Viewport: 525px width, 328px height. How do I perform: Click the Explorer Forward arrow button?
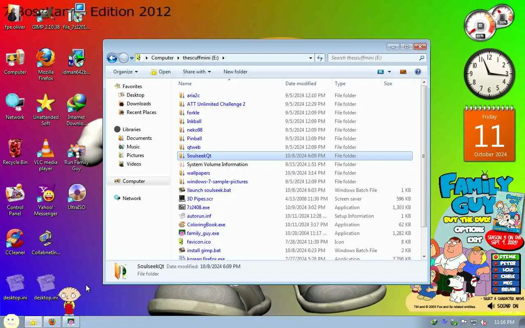(x=123, y=58)
